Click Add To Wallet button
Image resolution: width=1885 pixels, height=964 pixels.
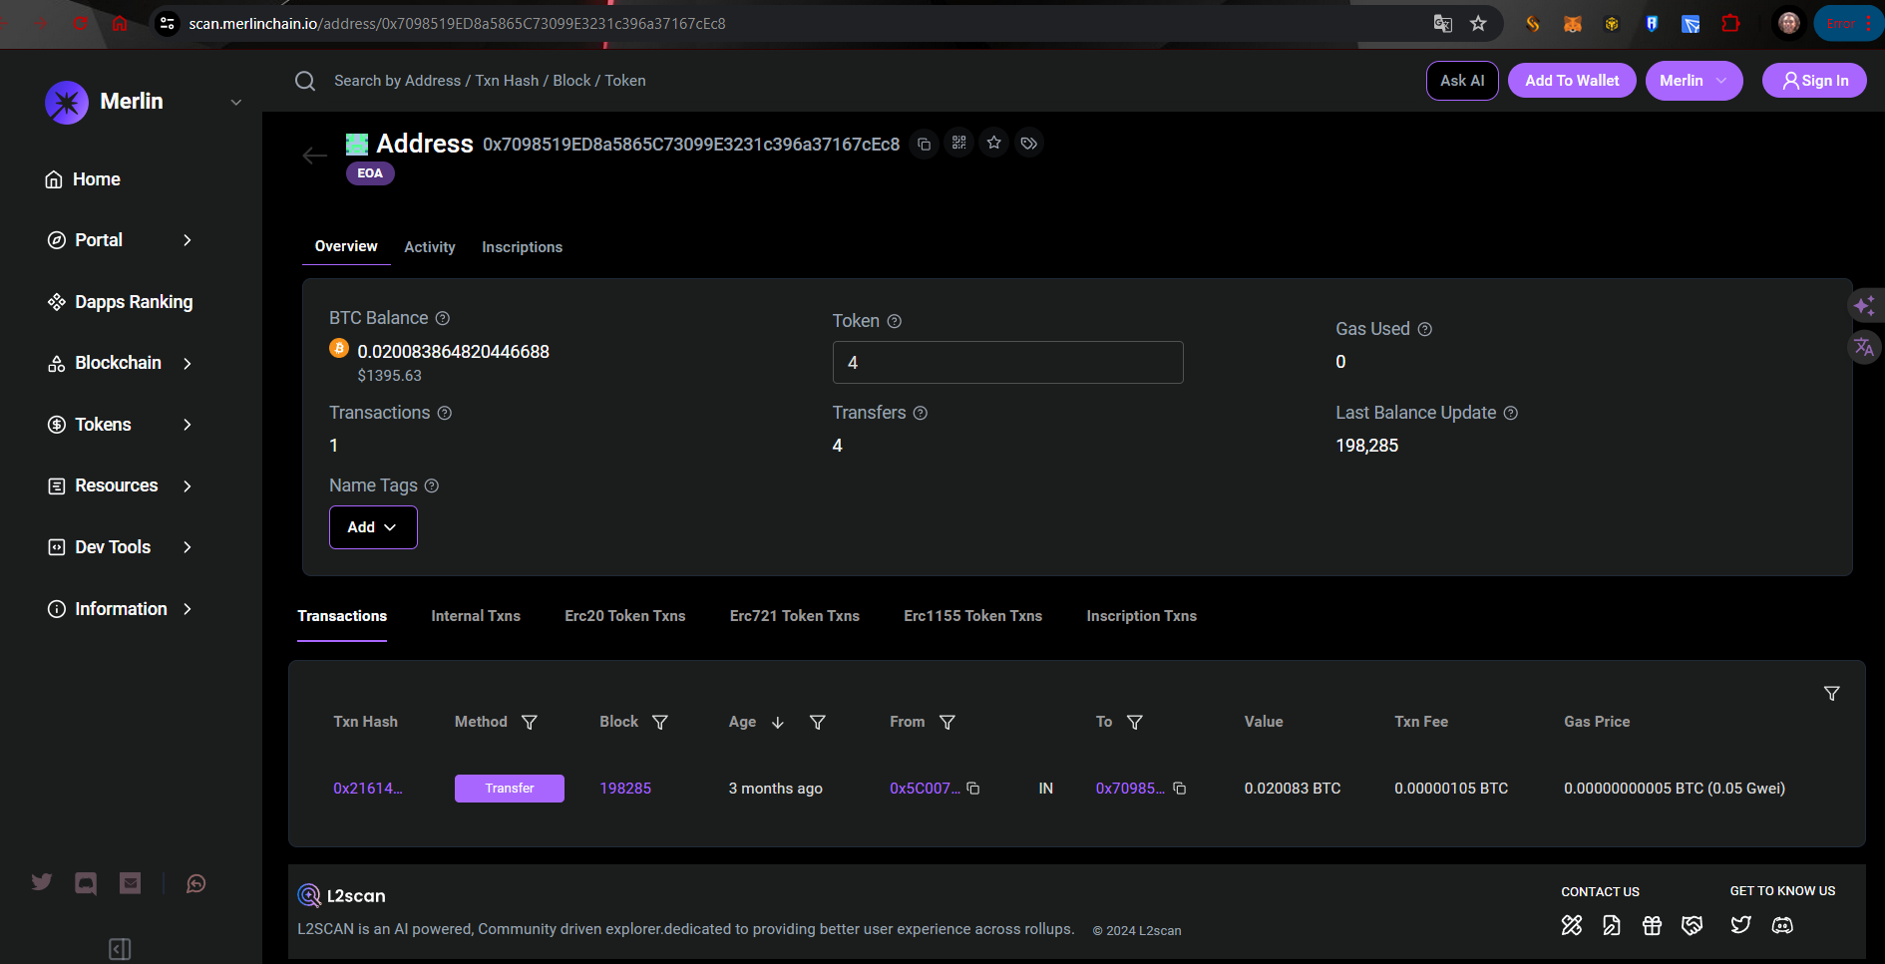coord(1572,81)
